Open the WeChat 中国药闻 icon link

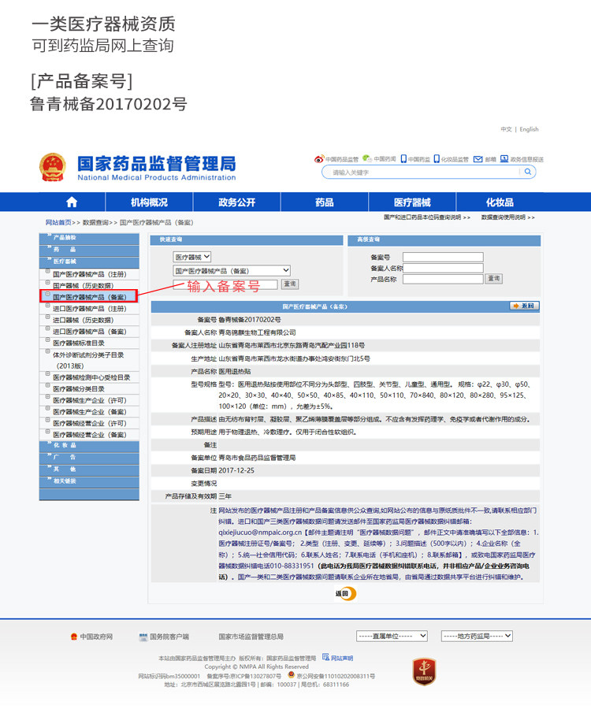pos(366,158)
